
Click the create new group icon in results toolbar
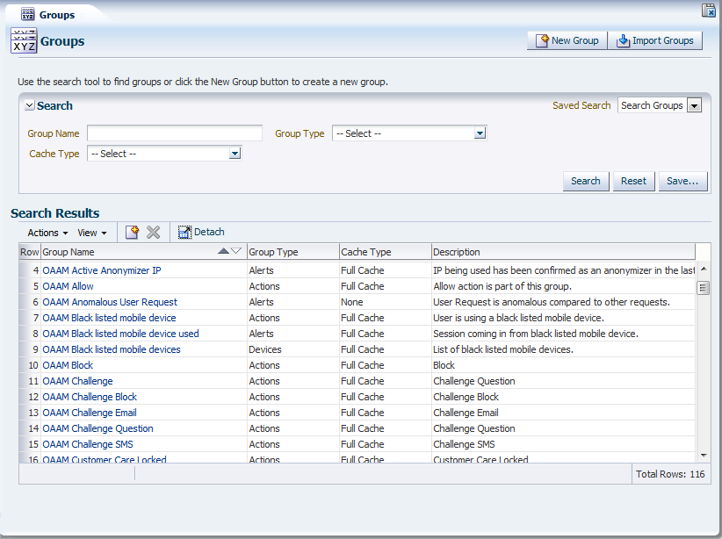coord(132,233)
